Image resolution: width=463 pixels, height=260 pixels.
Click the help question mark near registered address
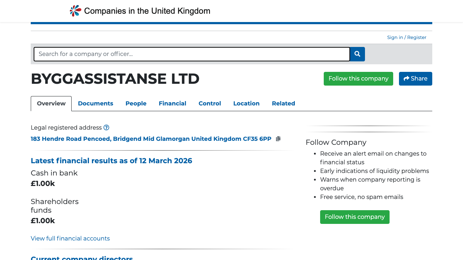click(106, 127)
